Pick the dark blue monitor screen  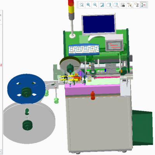(99, 24)
